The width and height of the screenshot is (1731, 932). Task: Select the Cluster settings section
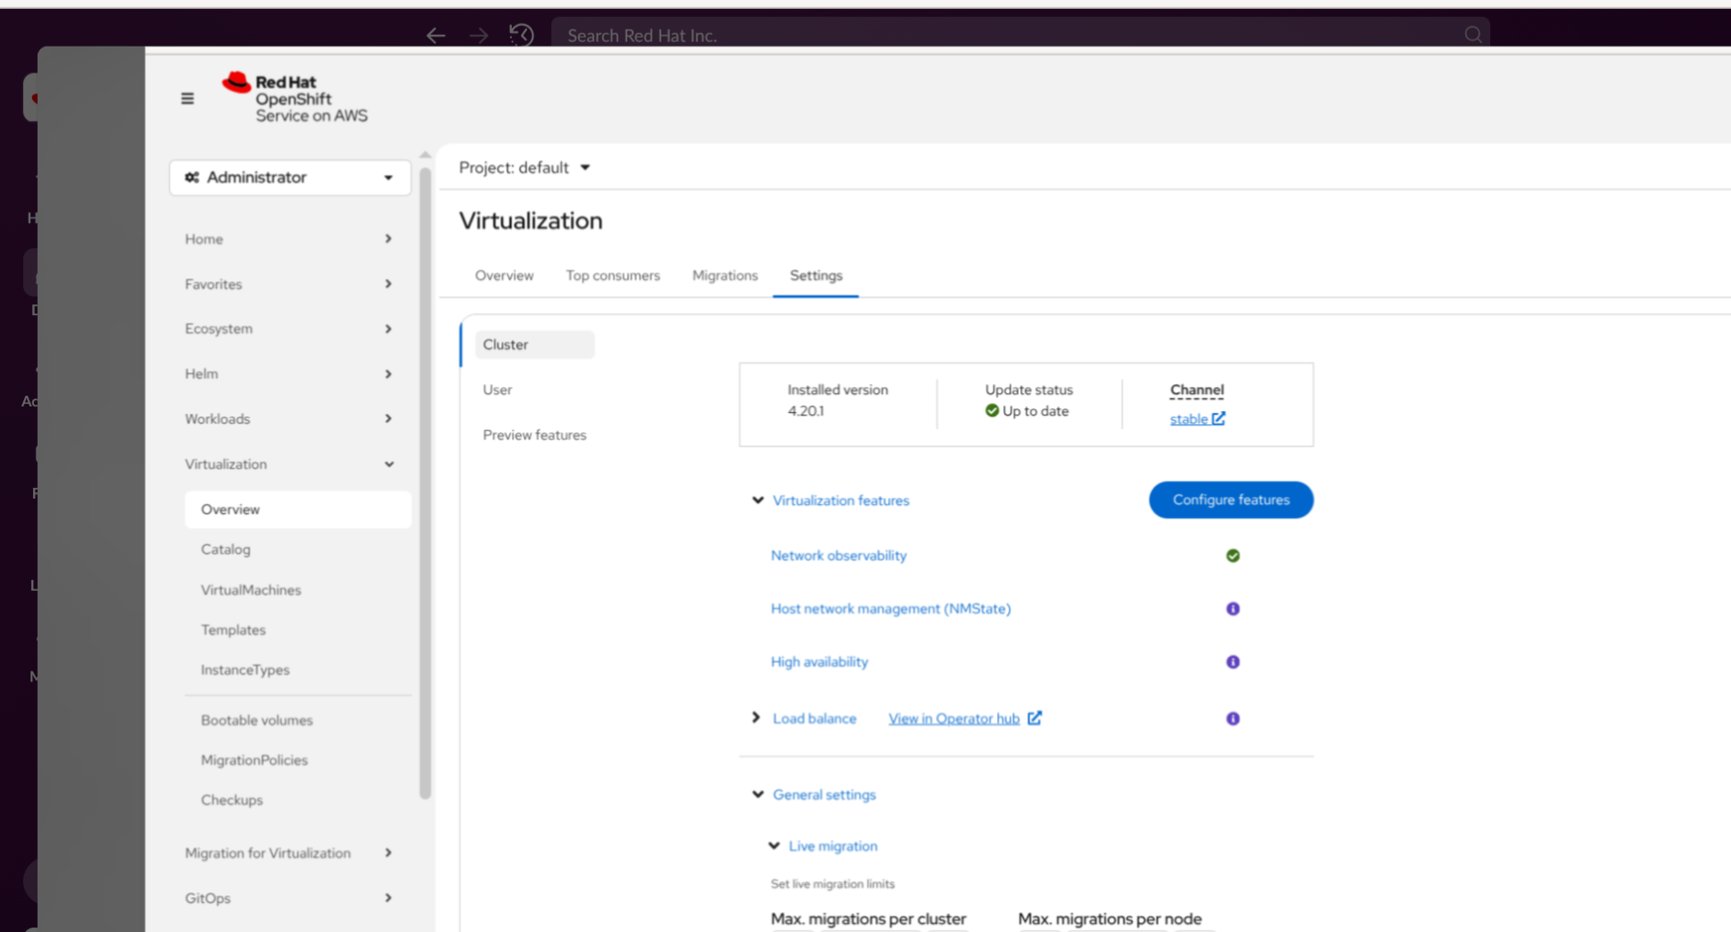click(x=534, y=345)
